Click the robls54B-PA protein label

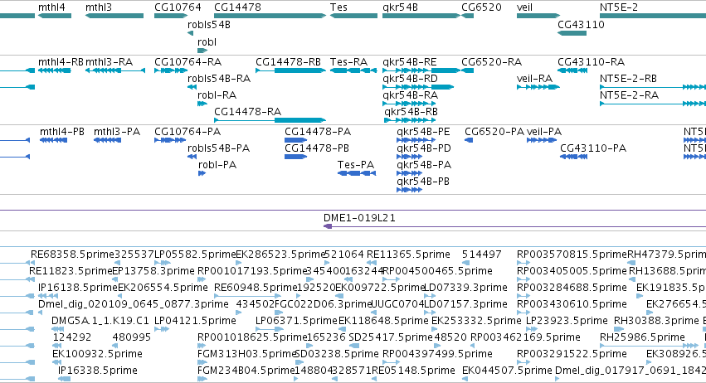(x=218, y=148)
